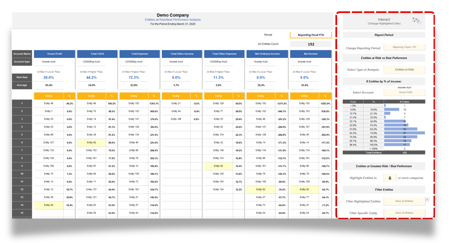
Task: Select the Change Reporting Period cell
Action: (x=404, y=47)
